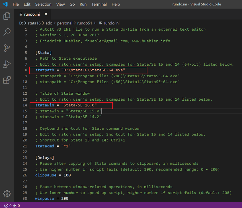Click the rundo.ini tab file icon
Viewport: 242px width, 208px height.
click(x=21, y=14)
